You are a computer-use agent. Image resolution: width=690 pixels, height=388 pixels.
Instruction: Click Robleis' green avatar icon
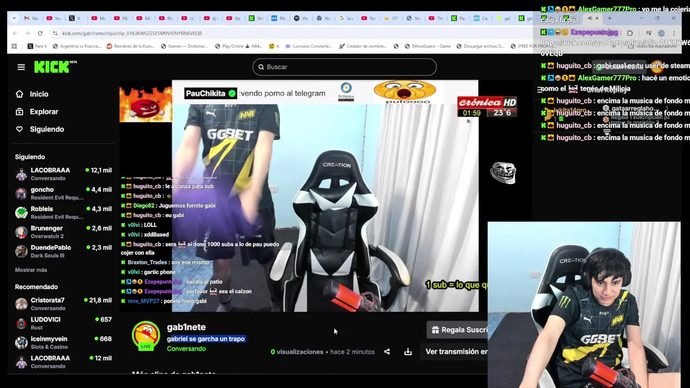21,213
